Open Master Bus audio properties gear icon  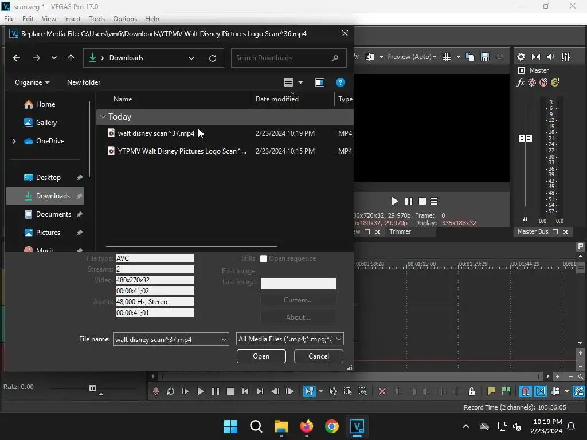(x=521, y=57)
